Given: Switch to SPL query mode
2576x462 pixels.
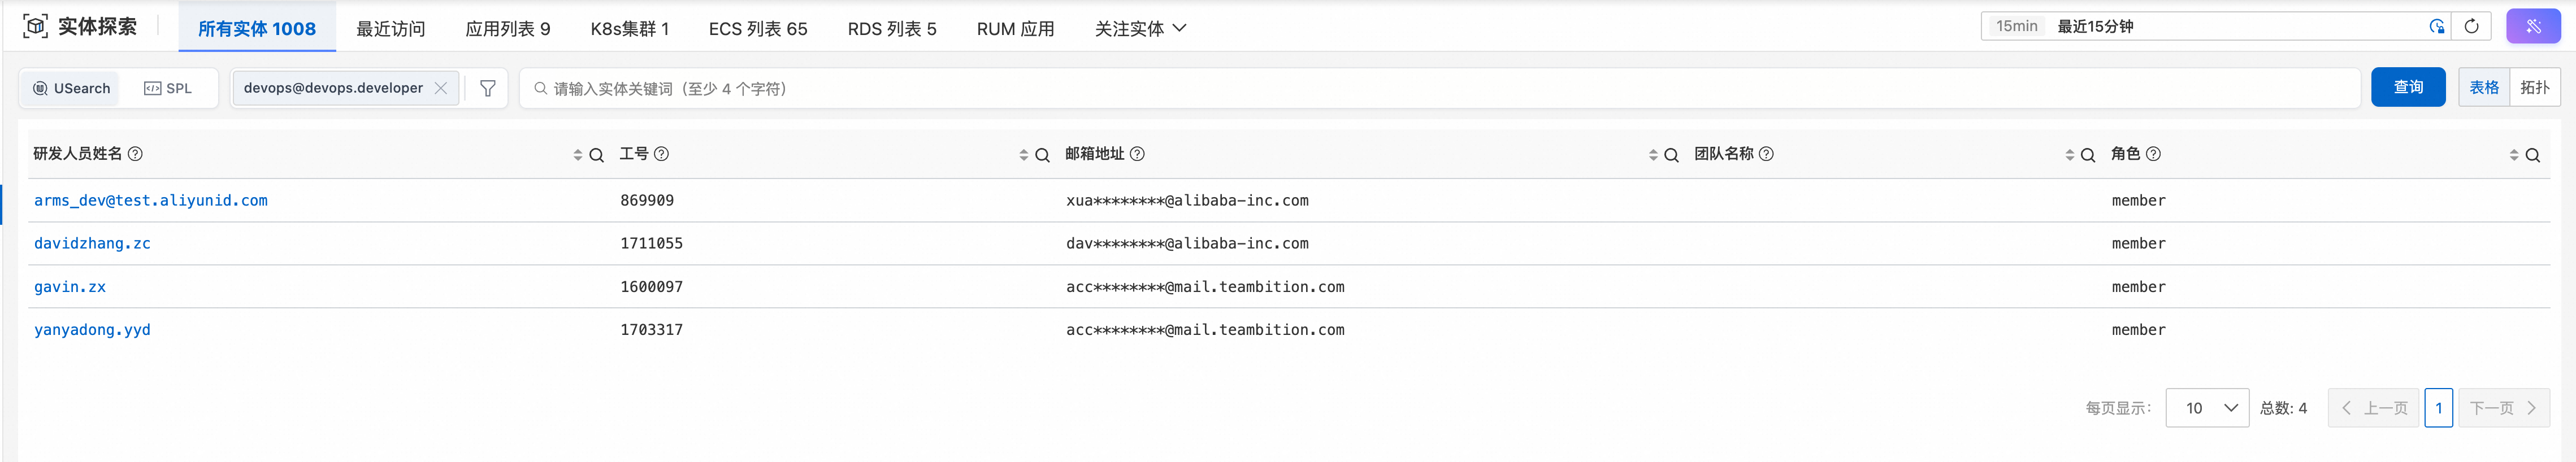Looking at the screenshot, I should click(x=168, y=88).
